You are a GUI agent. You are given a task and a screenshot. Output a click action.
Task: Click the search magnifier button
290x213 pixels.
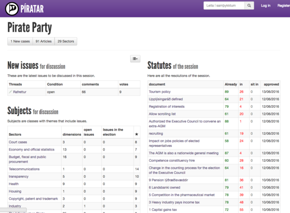click(x=249, y=6)
